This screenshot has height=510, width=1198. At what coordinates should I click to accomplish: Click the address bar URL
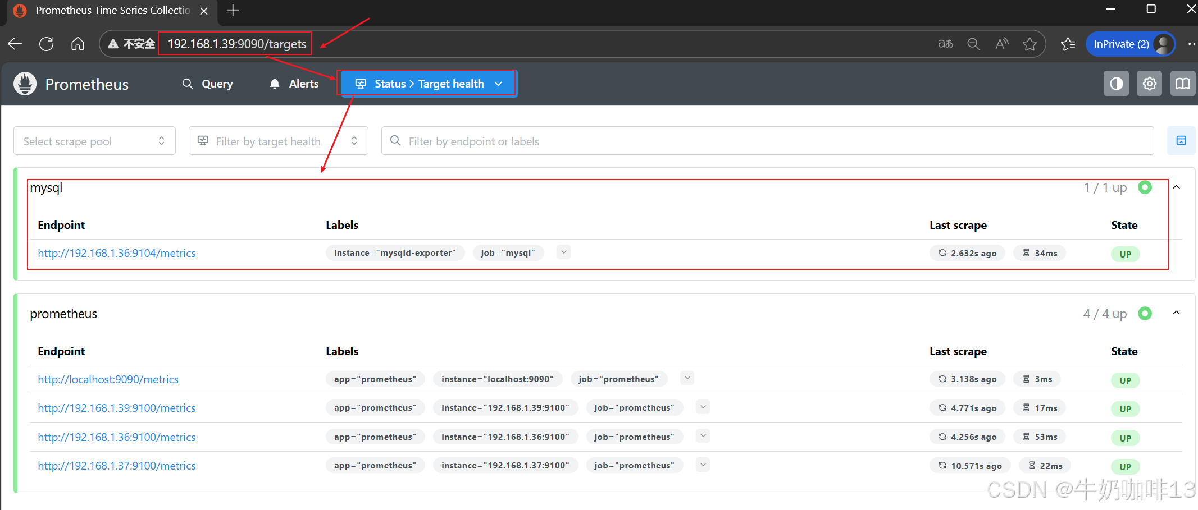click(x=237, y=44)
